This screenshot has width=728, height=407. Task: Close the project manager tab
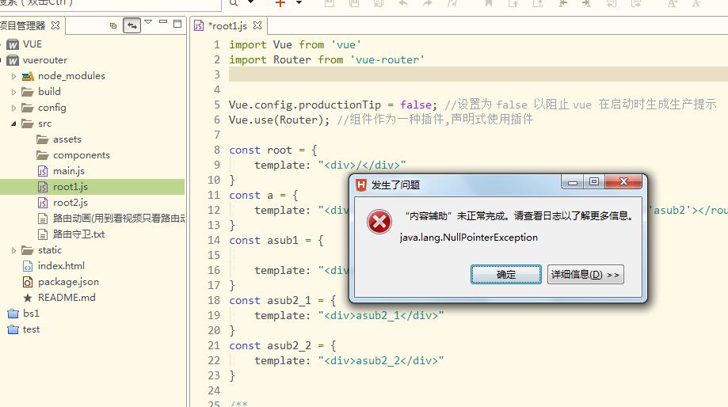tap(56, 25)
